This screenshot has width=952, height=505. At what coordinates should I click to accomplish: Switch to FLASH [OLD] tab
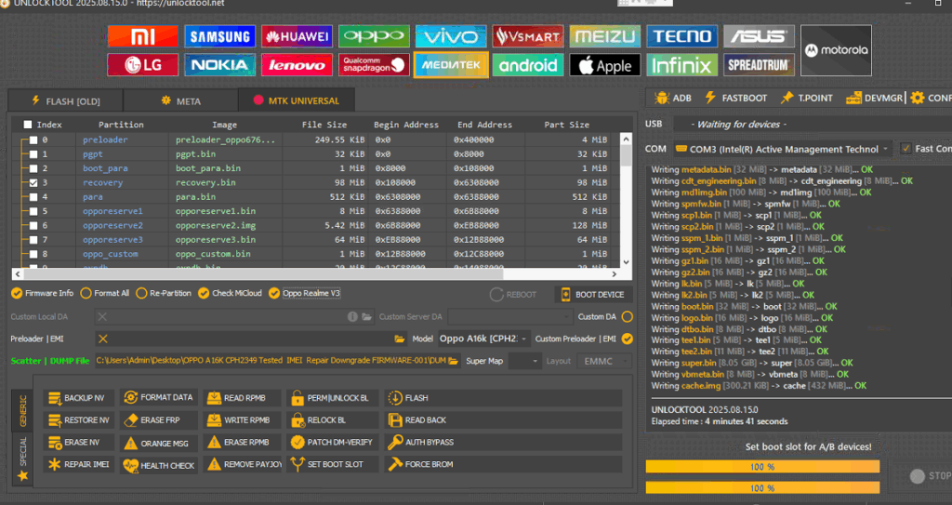[x=66, y=100]
